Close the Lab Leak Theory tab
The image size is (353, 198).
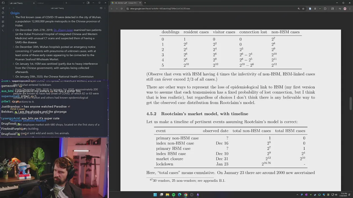(34, 3)
